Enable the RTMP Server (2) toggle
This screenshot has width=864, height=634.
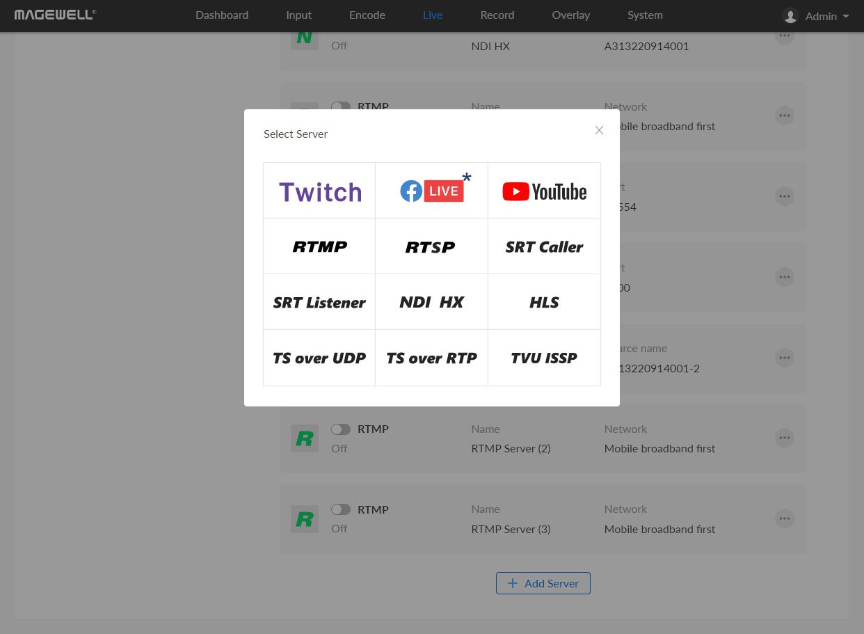(341, 429)
